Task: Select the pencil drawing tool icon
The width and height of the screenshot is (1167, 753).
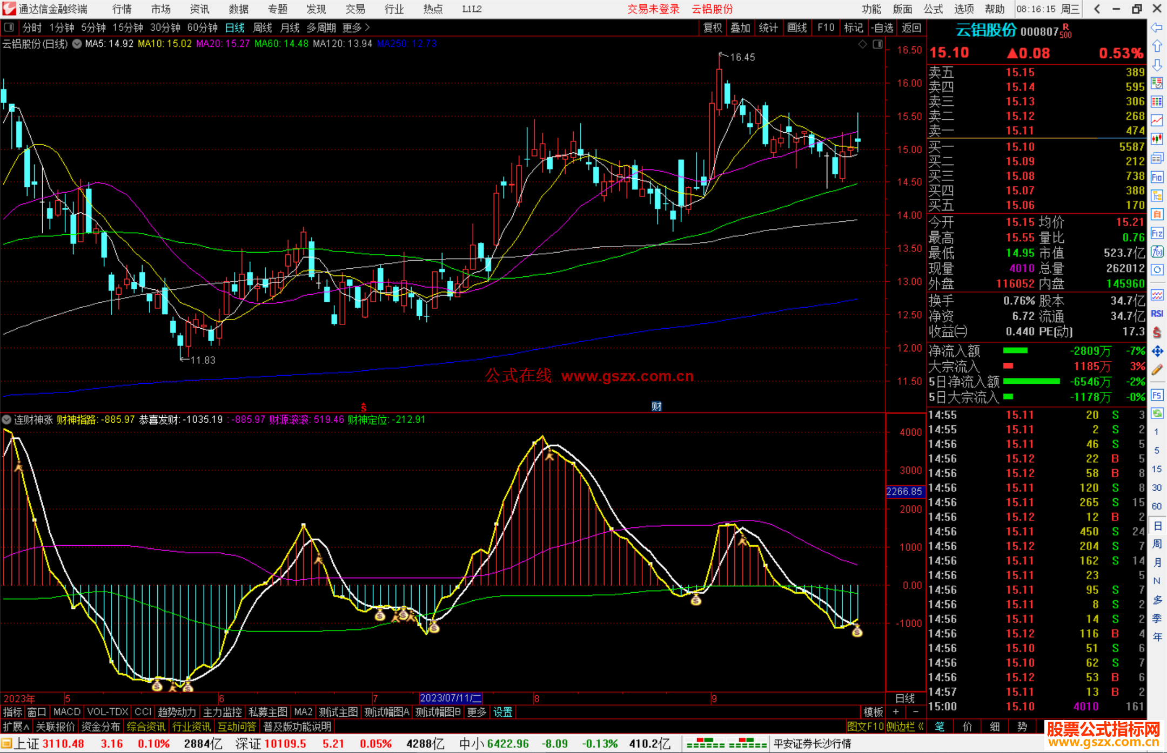Action: (x=1157, y=370)
